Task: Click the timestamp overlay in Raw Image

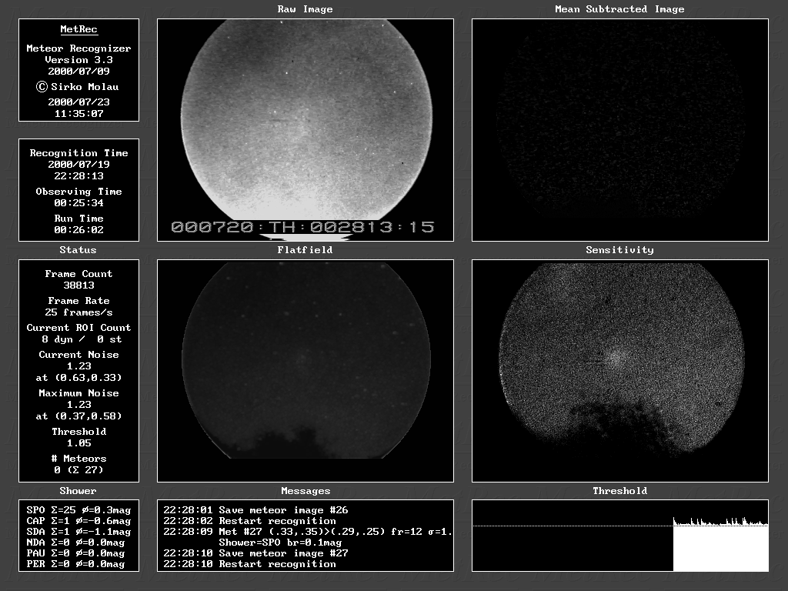Action: click(302, 227)
